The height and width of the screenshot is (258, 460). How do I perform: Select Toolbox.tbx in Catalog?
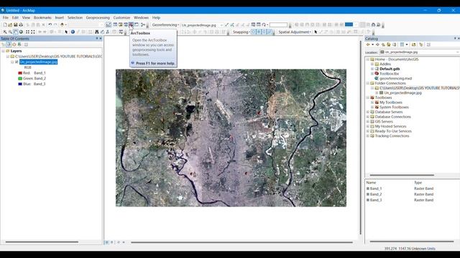(x=390, y=74)
